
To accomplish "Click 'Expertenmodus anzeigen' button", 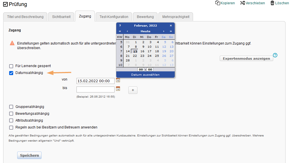I will [246, 59].
